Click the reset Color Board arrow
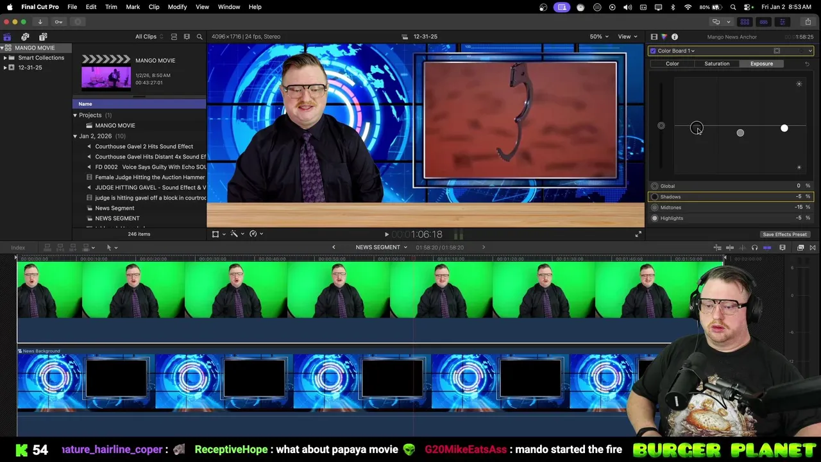The image size is (821, 462). tap(807, 64)
